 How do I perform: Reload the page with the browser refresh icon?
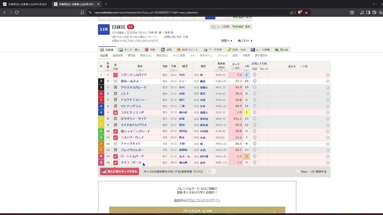click(17, 12)
